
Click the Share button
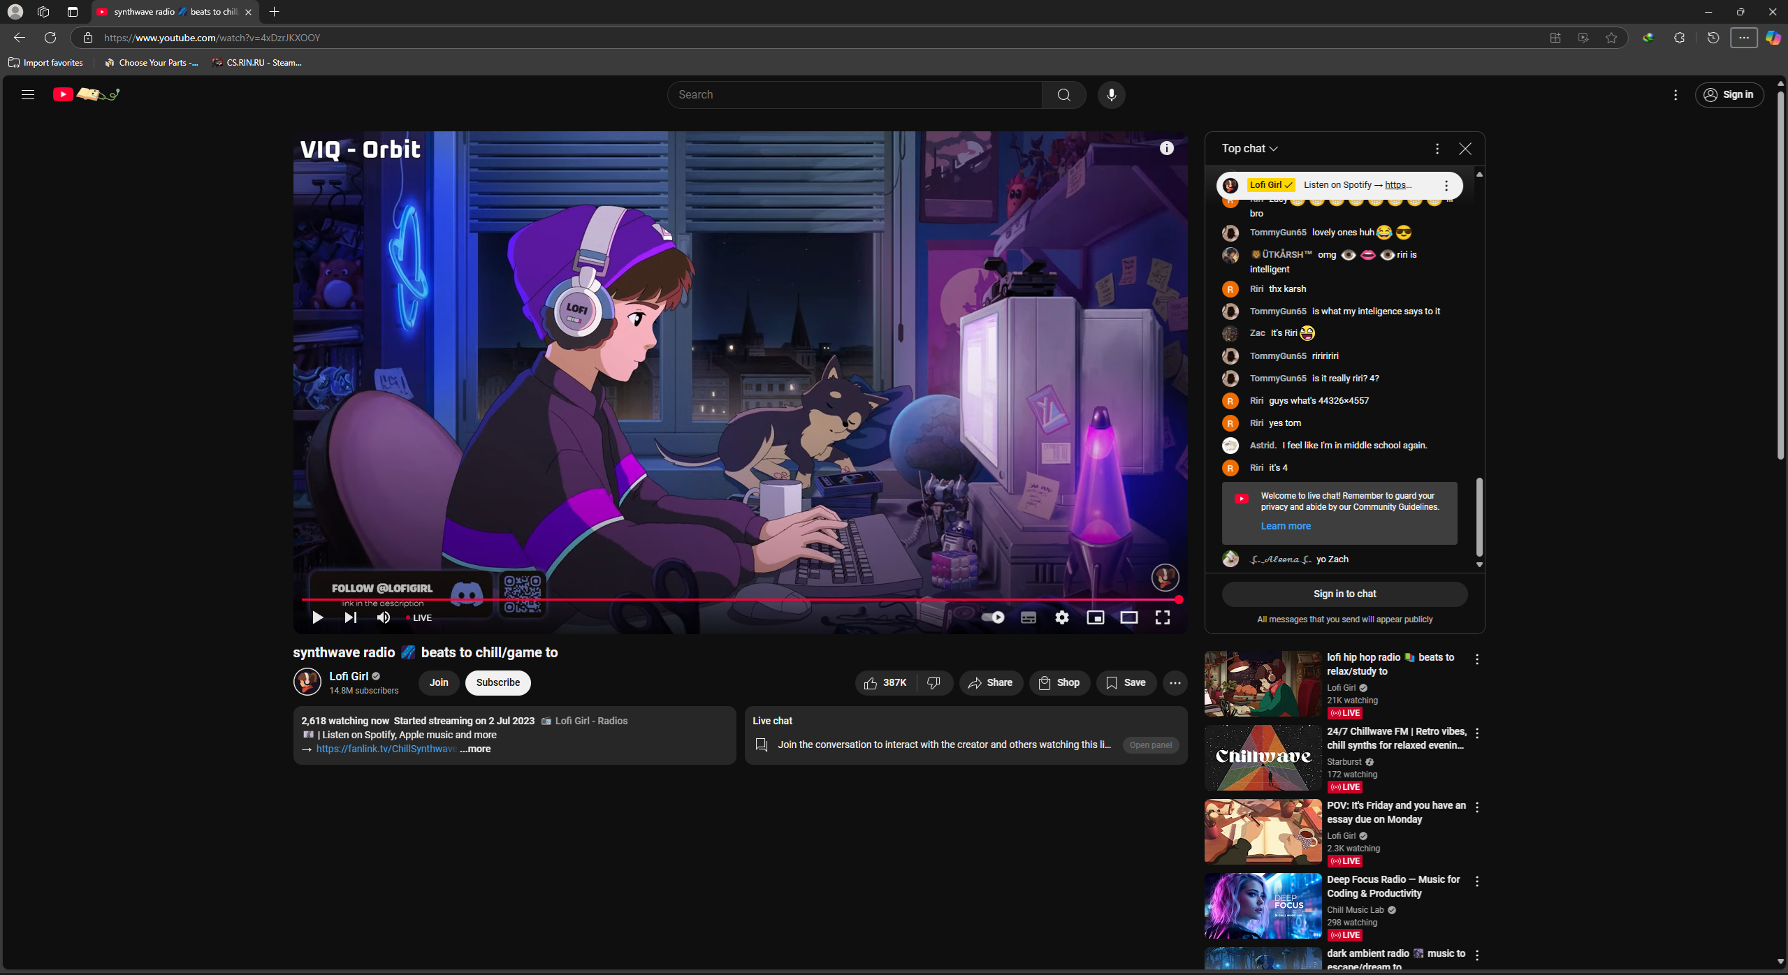pos(991,682)
